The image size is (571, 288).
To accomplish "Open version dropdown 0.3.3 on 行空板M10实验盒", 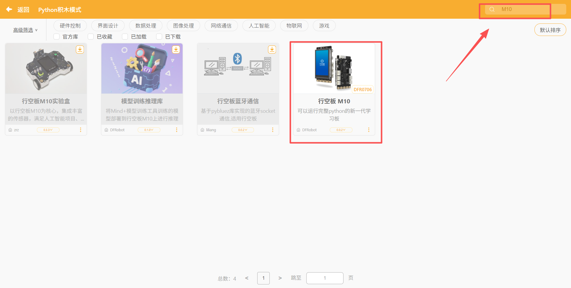I will pyautogui.click(x=48, y=130).
